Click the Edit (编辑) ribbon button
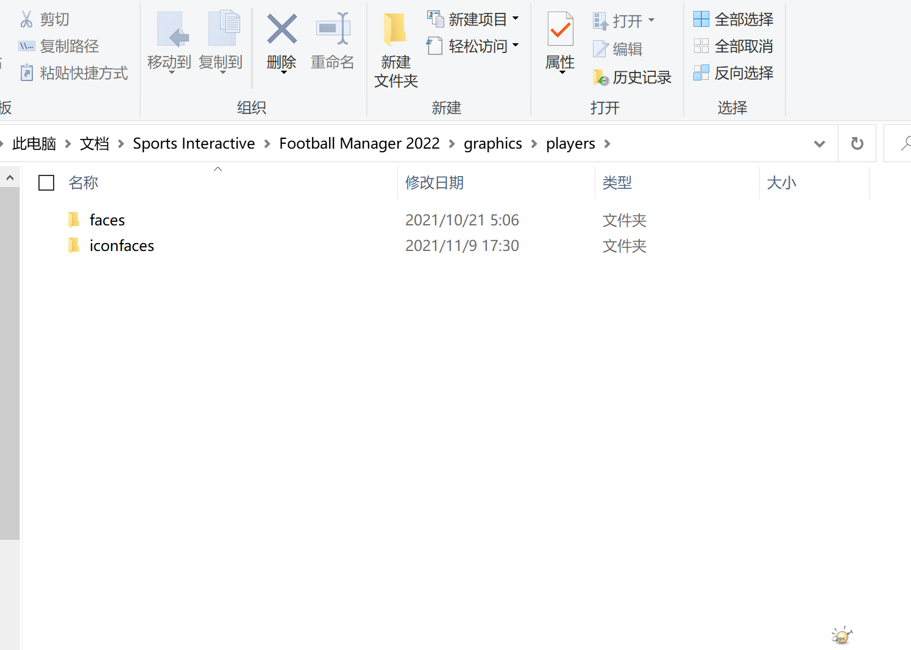This screenshot has width=911, height=650. tap(618, 49)
